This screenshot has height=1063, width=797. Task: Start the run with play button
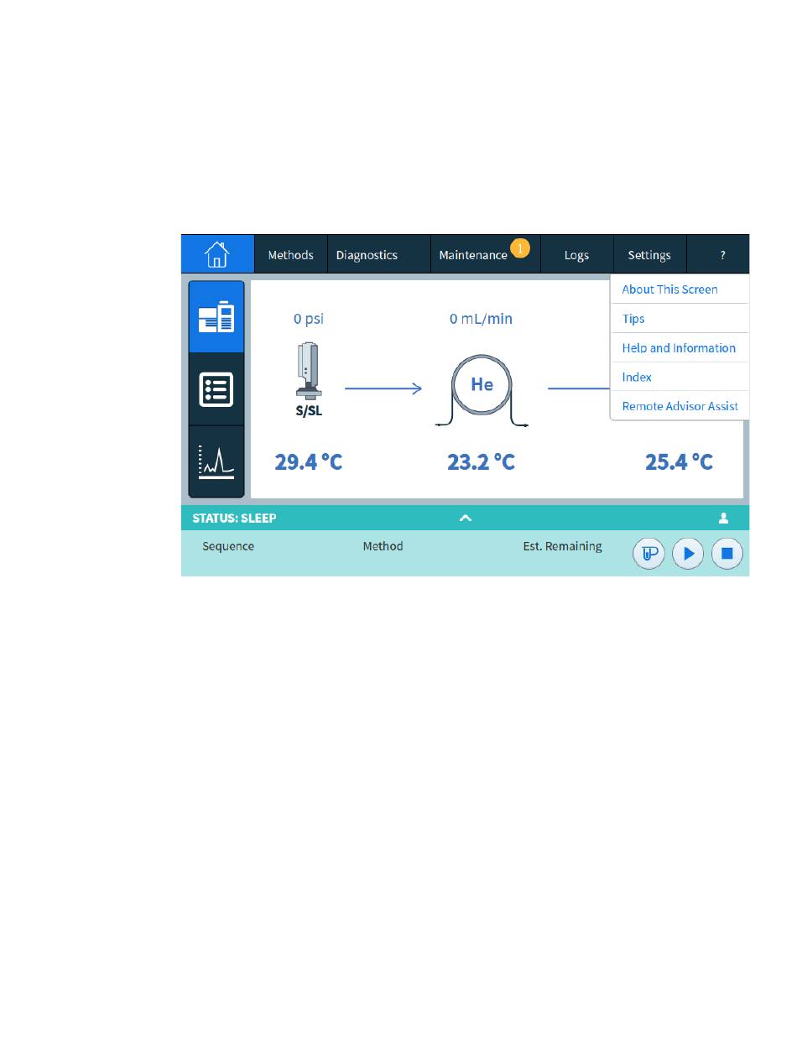[x=688, y=554]
